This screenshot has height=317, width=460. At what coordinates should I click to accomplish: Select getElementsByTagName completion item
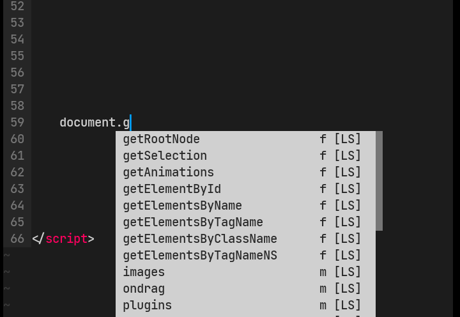click(x=245, y=222)
